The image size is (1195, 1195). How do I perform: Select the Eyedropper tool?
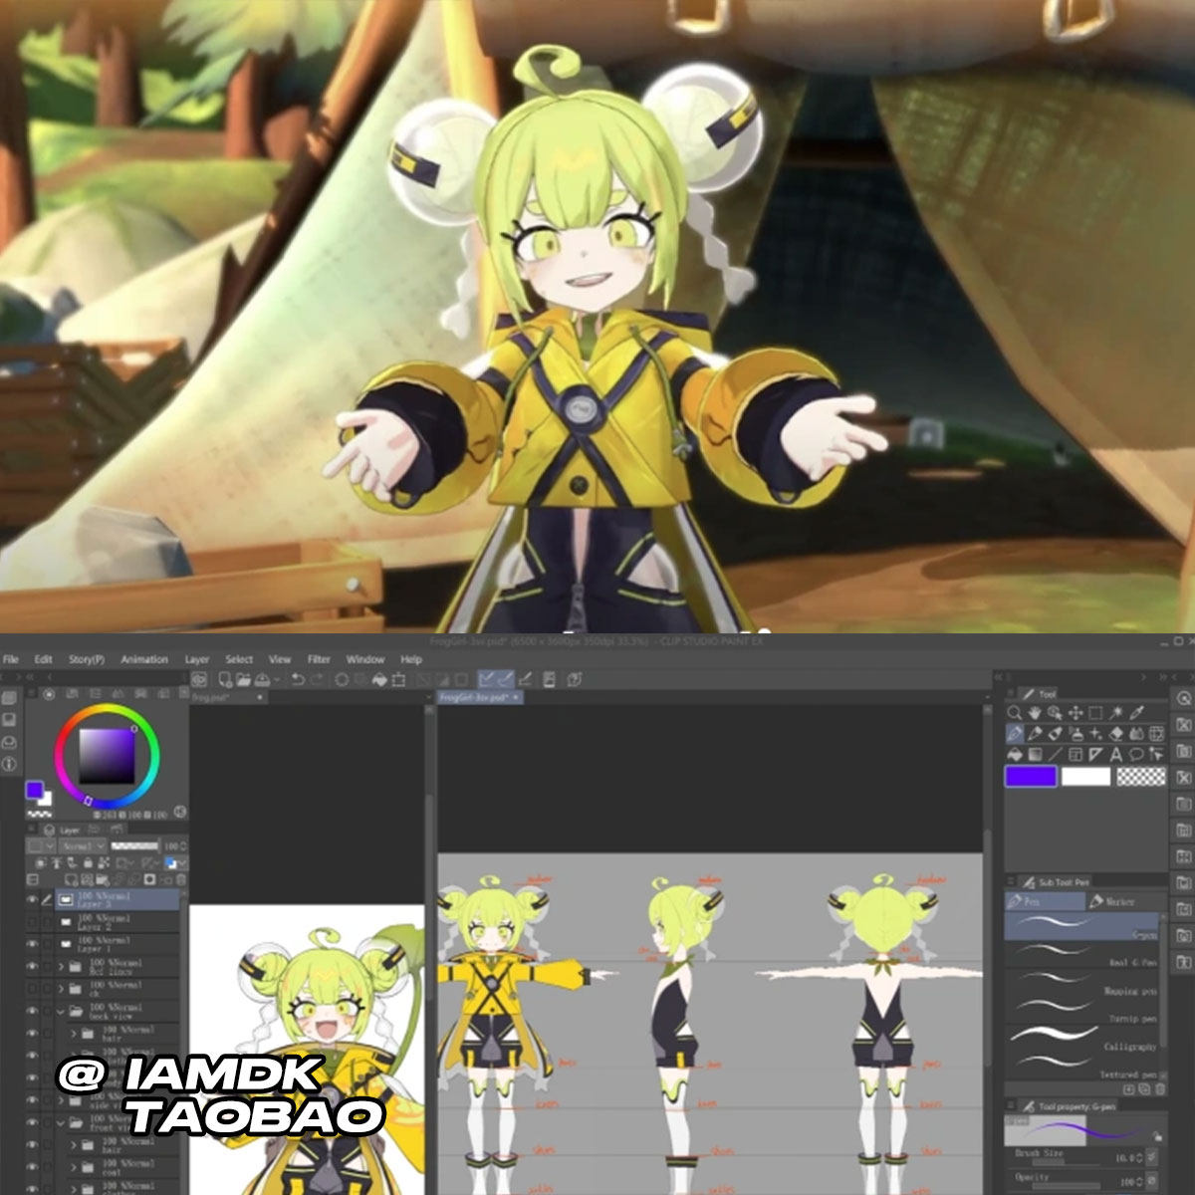click(x=1136, y=713)
